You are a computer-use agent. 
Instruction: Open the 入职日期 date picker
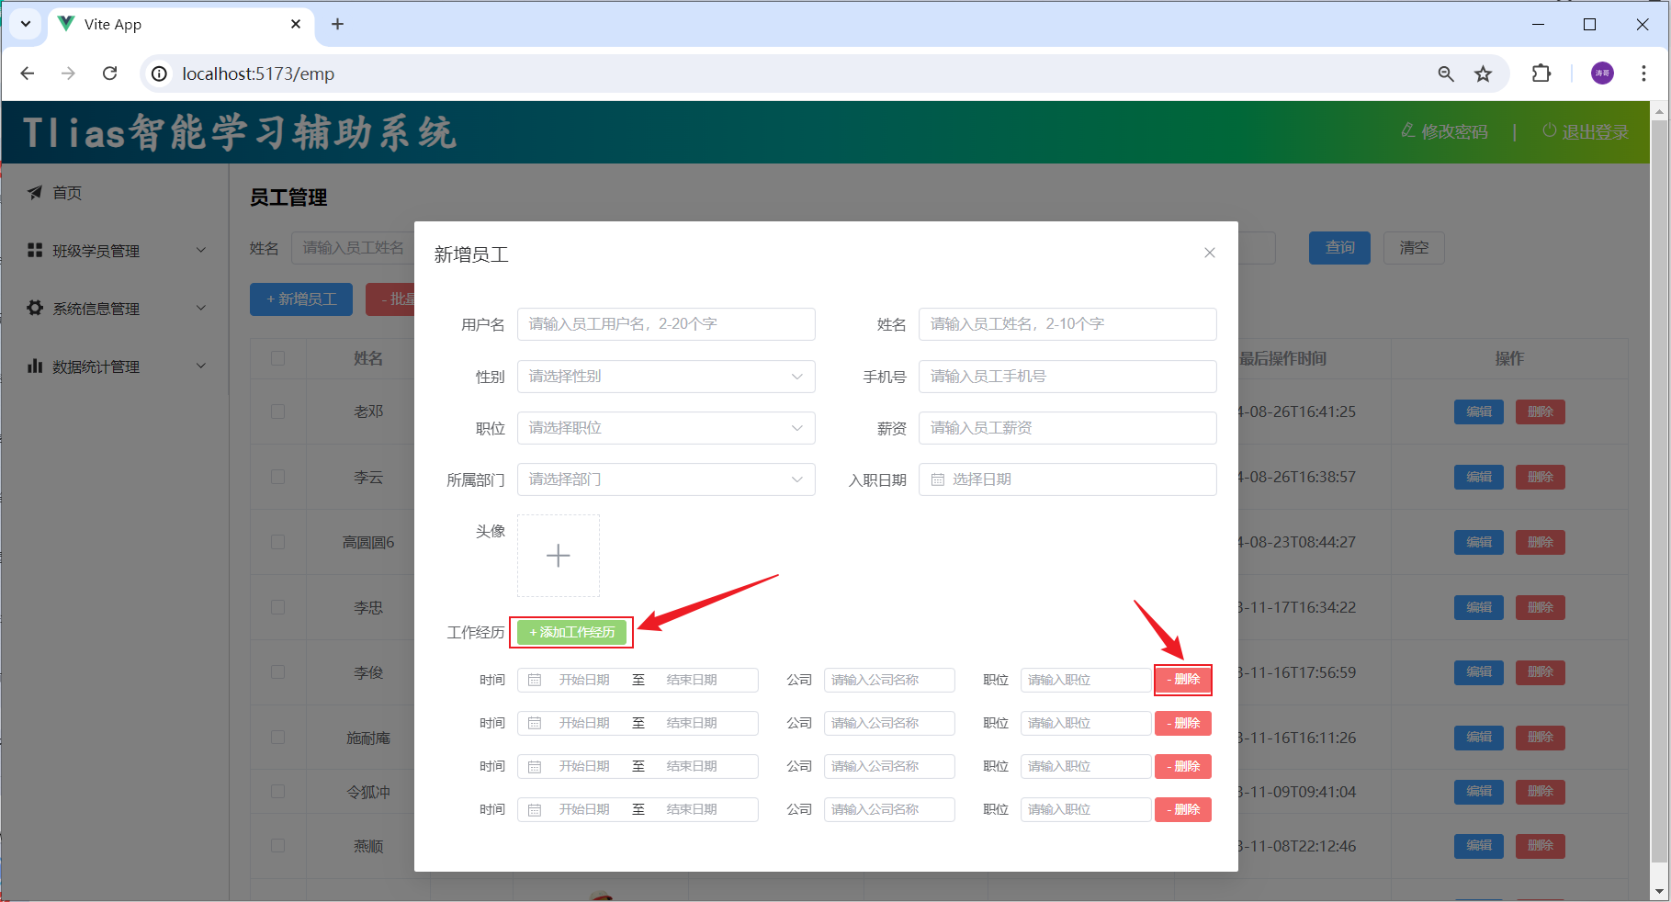tap(1067, 479)
